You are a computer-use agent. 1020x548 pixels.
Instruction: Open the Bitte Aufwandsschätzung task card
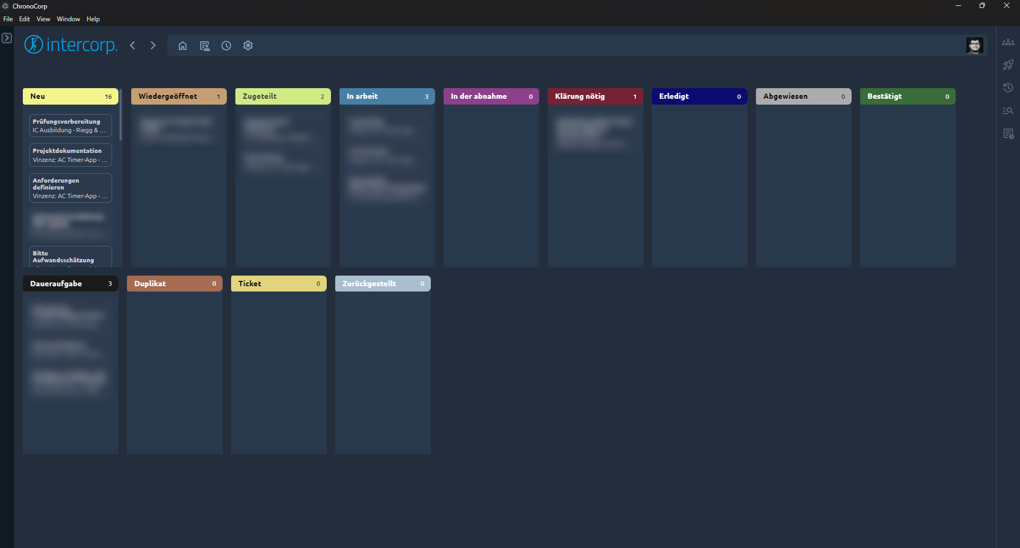click(71, 256)
